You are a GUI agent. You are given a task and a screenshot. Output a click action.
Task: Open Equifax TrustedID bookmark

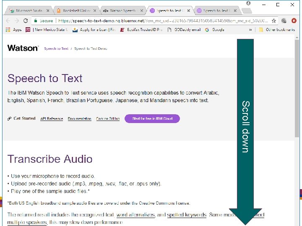141,30
